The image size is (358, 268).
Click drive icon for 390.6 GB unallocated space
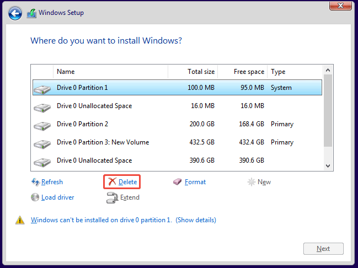click(x=42, y=162)
